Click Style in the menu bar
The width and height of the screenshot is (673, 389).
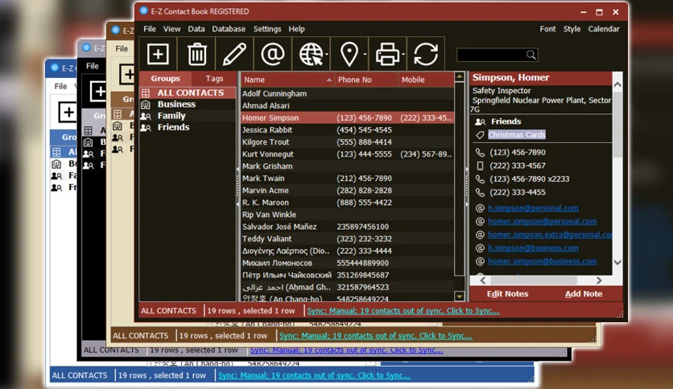tap(572, 29)
